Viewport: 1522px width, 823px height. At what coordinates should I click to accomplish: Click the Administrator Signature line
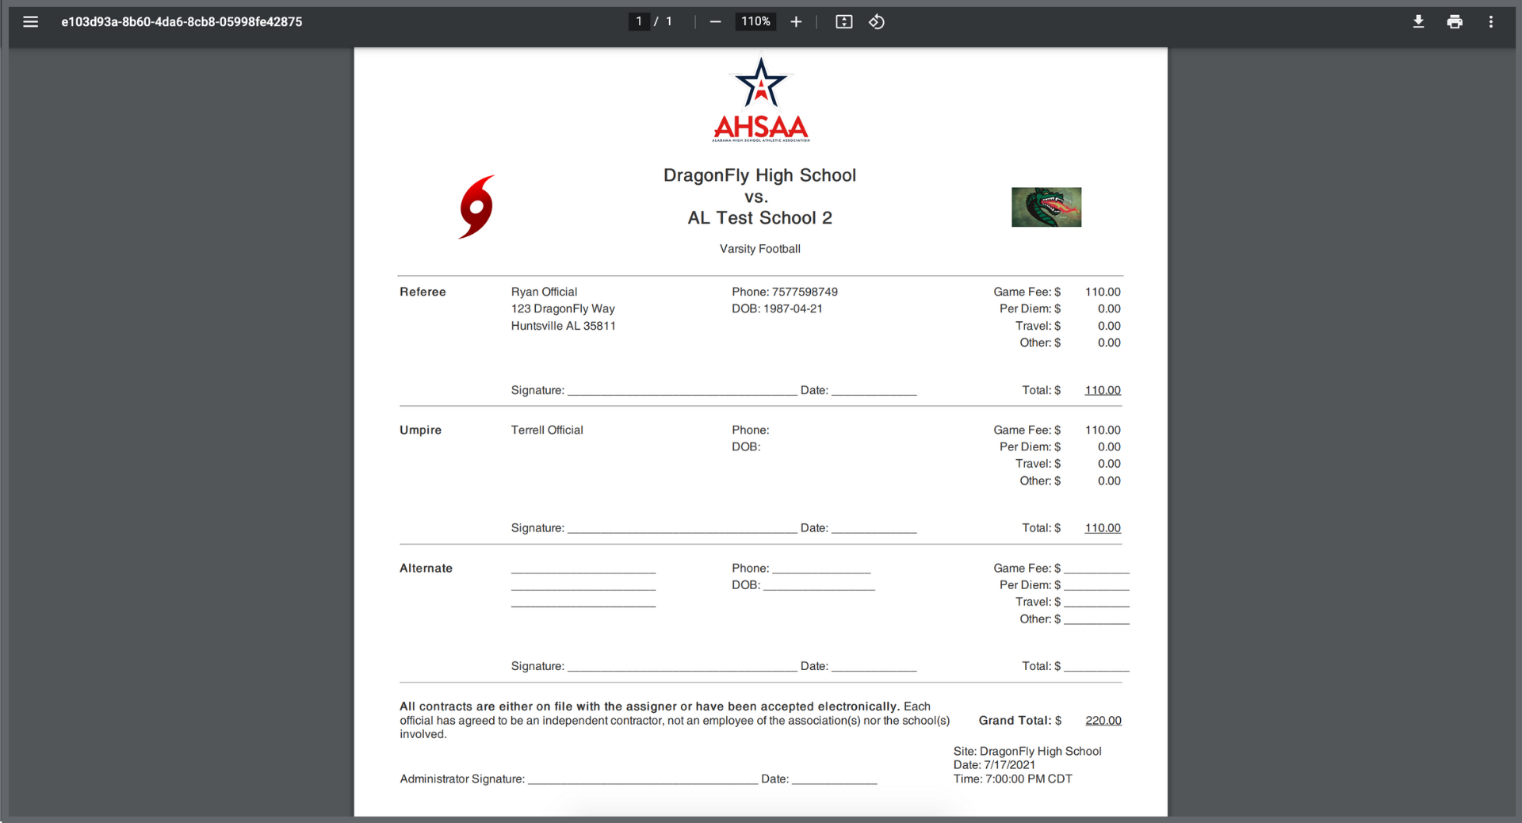click(642, 779)
